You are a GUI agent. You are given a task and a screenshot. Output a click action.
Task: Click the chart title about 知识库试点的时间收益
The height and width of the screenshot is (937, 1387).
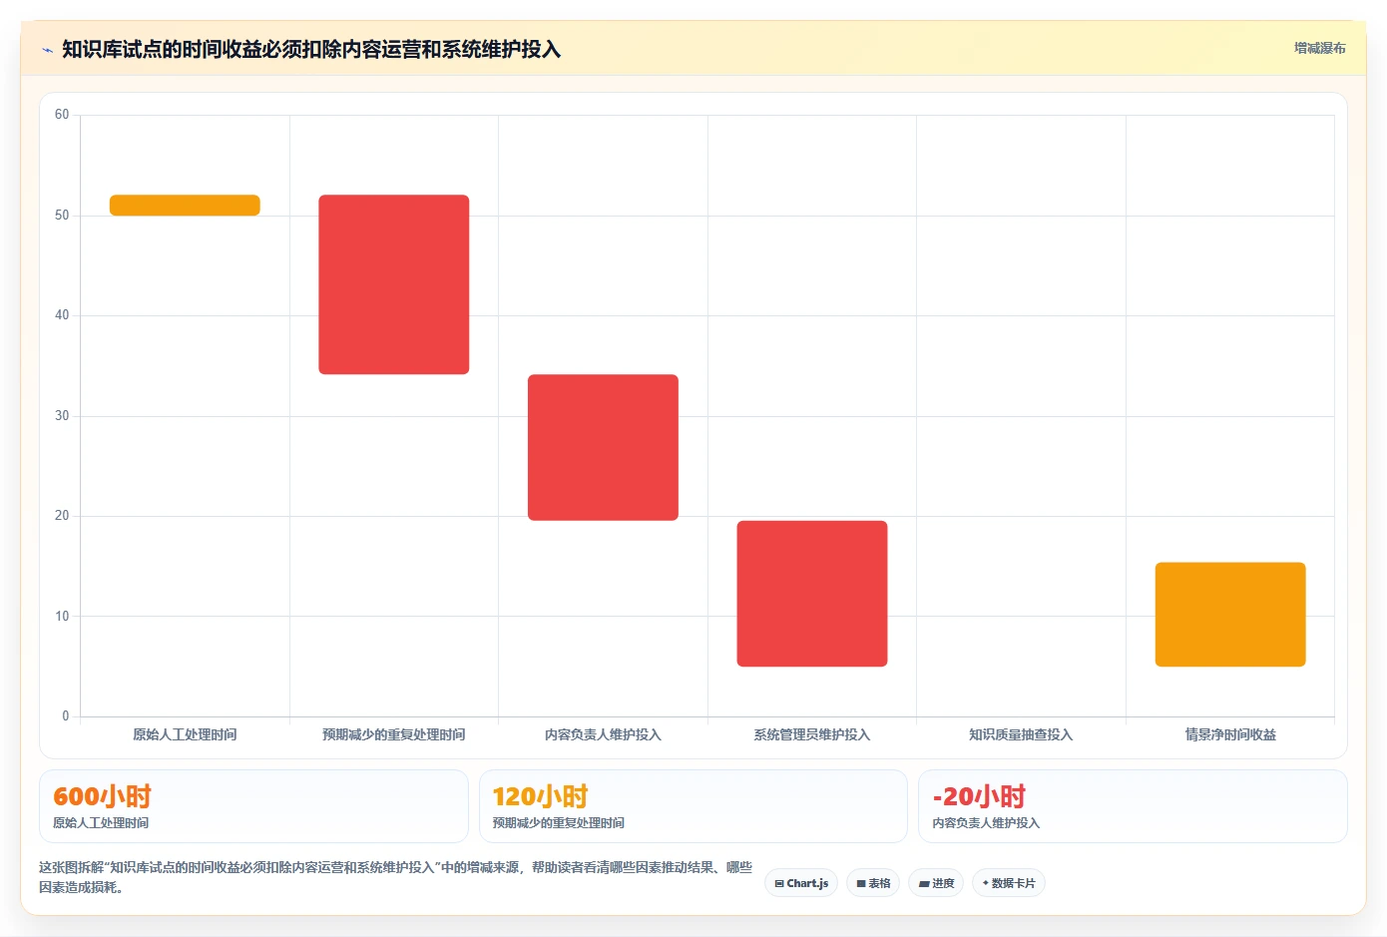[311, 49]
